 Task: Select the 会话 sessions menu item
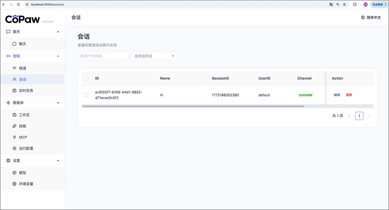pos(32,79)
